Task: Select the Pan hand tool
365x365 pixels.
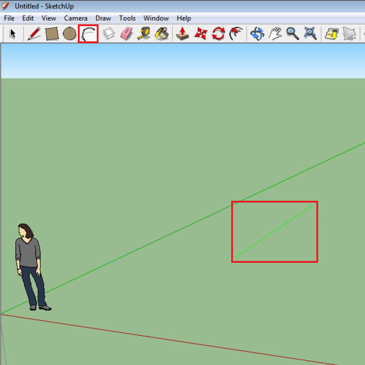Action: click(275, 33)
